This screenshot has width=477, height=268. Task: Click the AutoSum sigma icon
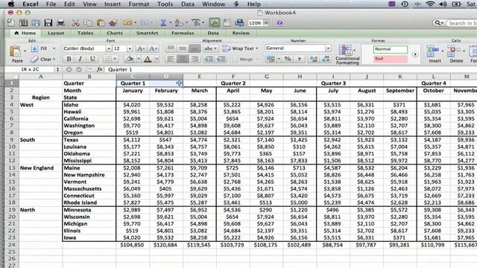pyautogui.click(x=163, y=23)
